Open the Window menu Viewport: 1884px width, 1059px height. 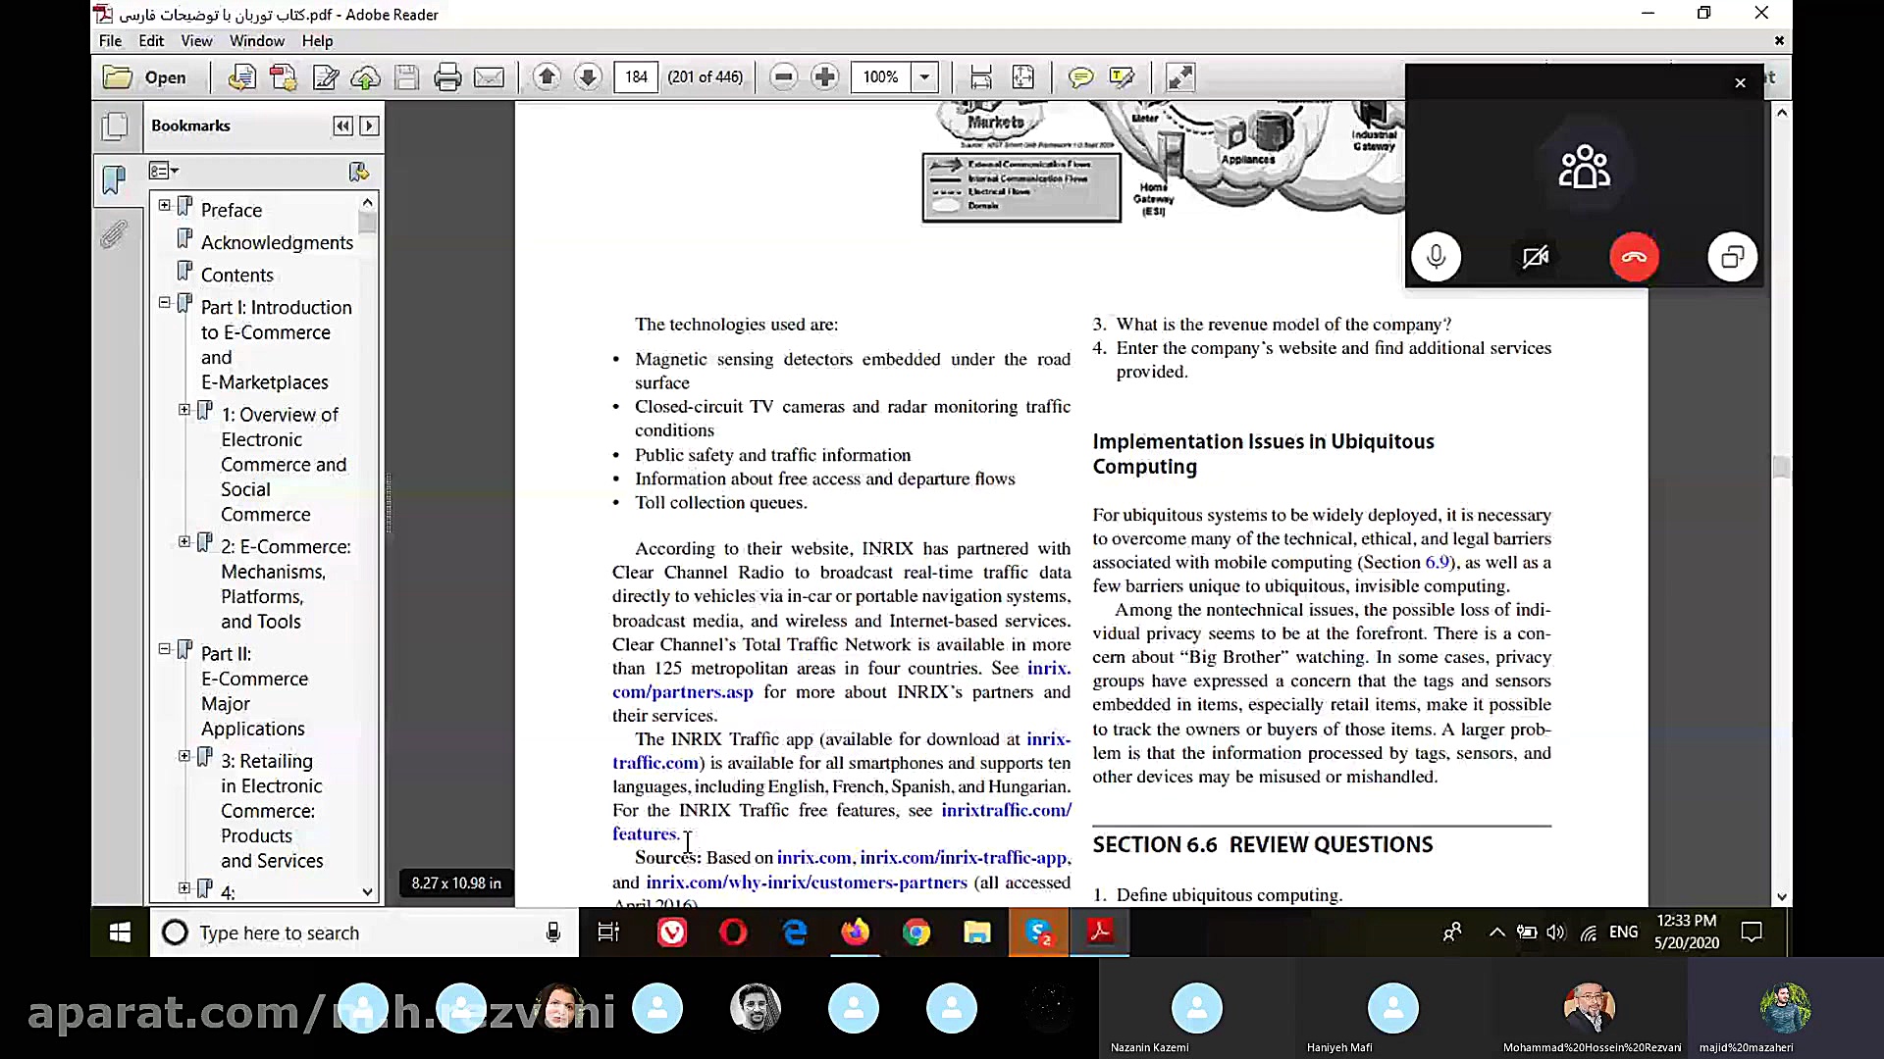click(x=257, y=41)
